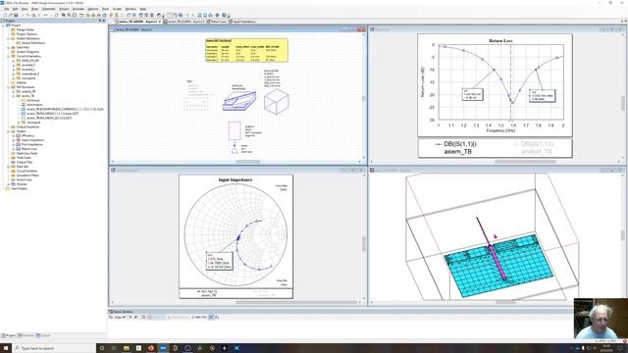Click the Zoom Out magnifier icon
Screen dimensions: 628x353
69,15
